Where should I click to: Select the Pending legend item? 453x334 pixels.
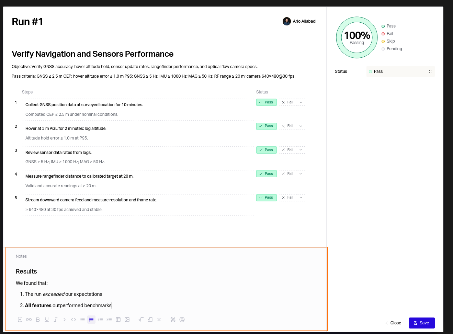point(394,49)
